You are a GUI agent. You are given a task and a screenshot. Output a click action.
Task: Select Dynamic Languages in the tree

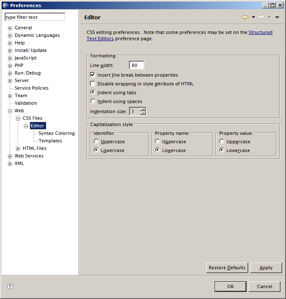[37, 35]
